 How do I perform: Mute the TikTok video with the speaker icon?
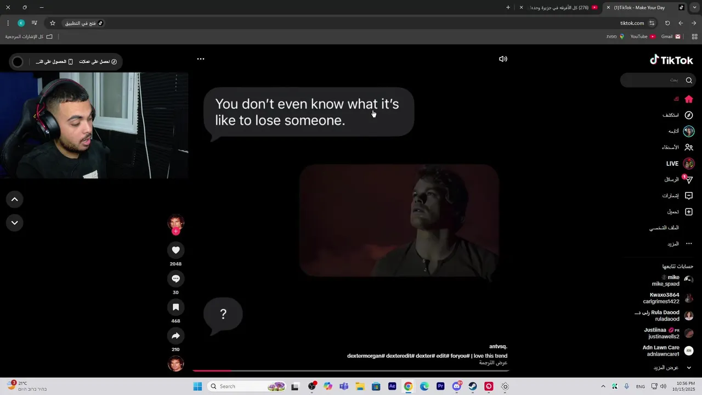click(503, 59)
